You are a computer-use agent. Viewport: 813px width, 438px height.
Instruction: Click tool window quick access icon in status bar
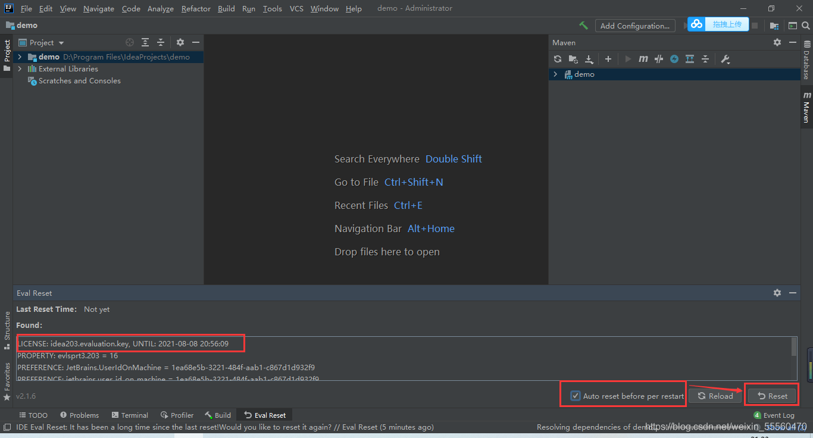[7, 427]
